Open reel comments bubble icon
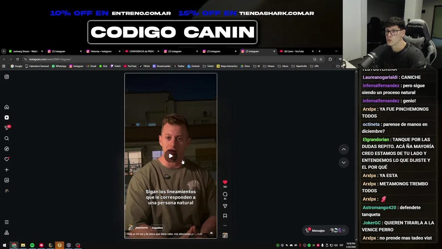Viewport: 442px width, 249px height. point(225,194)
